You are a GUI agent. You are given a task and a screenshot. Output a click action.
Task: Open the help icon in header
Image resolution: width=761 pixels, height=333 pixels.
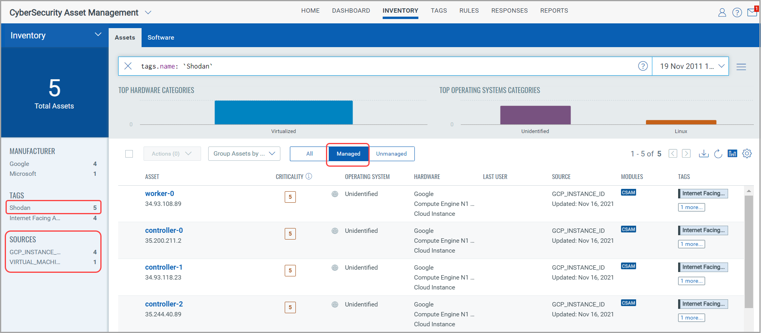[x=737, y=13]
